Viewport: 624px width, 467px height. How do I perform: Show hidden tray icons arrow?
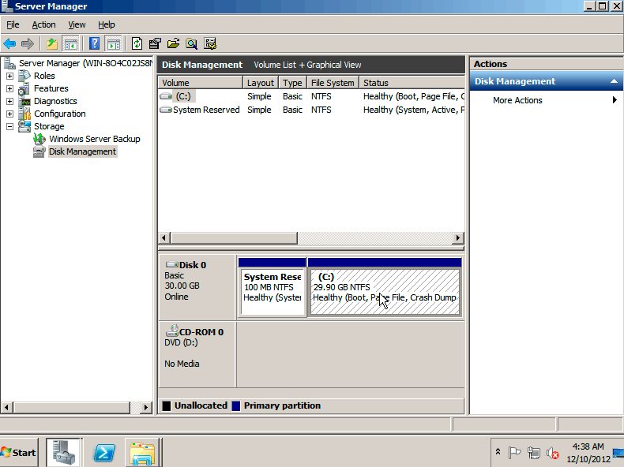[x=498, y=452]
